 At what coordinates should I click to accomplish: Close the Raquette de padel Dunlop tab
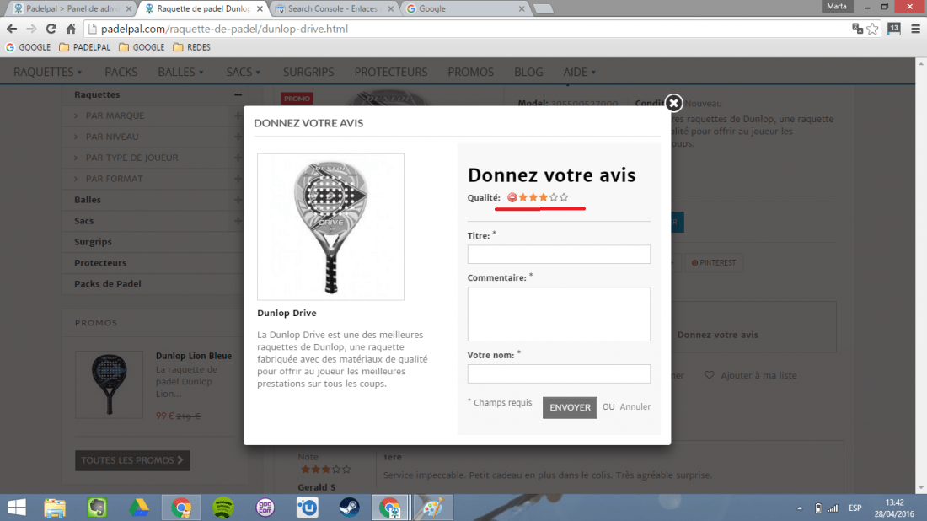click(x=260, y=8)
